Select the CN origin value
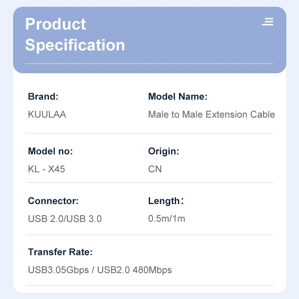The width and height of the screenshot is (299, 299). point(155,169)
